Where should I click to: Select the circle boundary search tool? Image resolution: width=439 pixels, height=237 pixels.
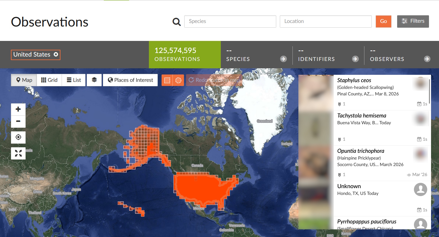coord(178,80)
